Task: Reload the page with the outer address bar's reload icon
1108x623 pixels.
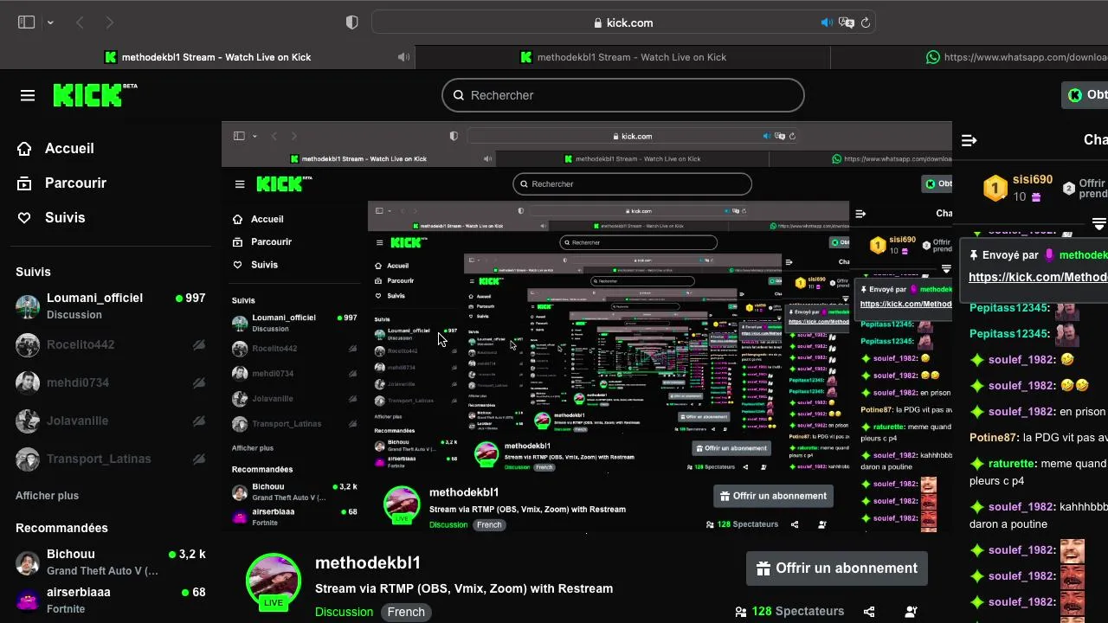Action: click(x=865, y=22)
